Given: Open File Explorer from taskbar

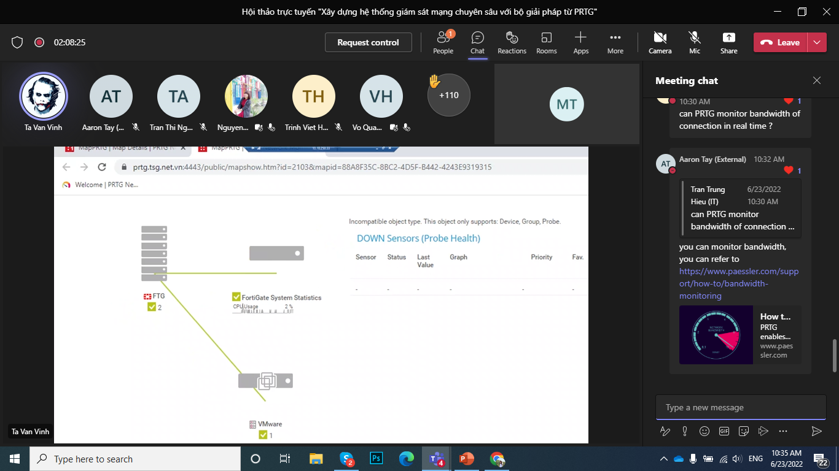Looking at the screenshot, I should 316,459.
